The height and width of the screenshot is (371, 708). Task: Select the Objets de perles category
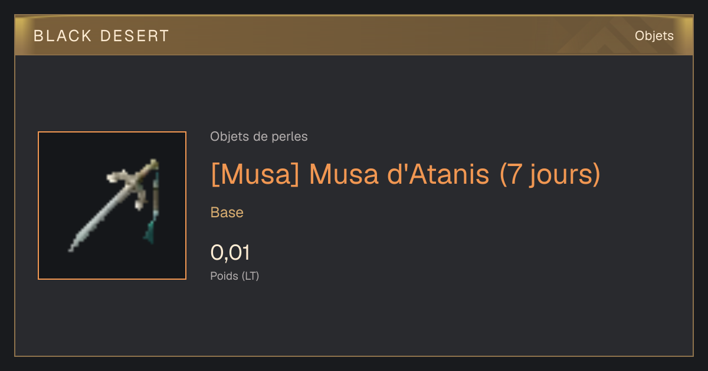[x=258, y=137]
